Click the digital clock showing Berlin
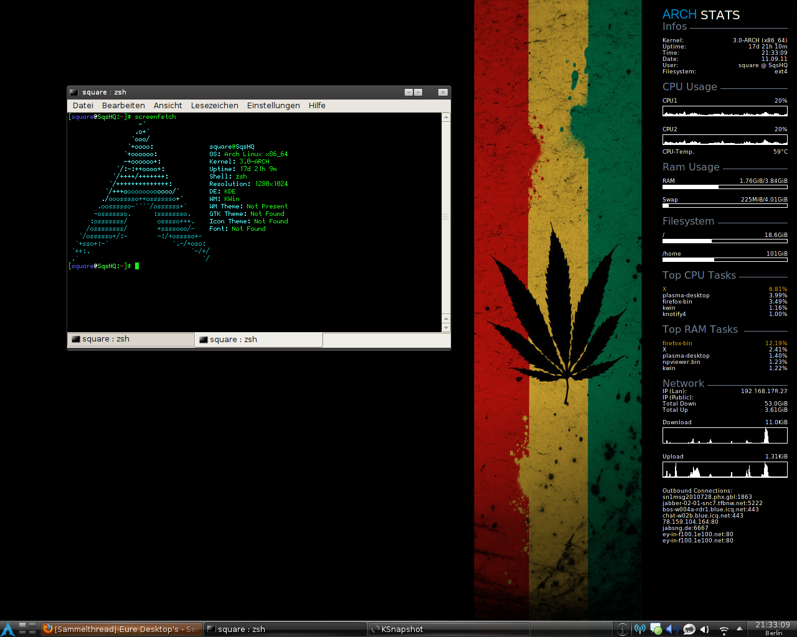The height and width of the screenshot is (637, 797). pos(773,628)
